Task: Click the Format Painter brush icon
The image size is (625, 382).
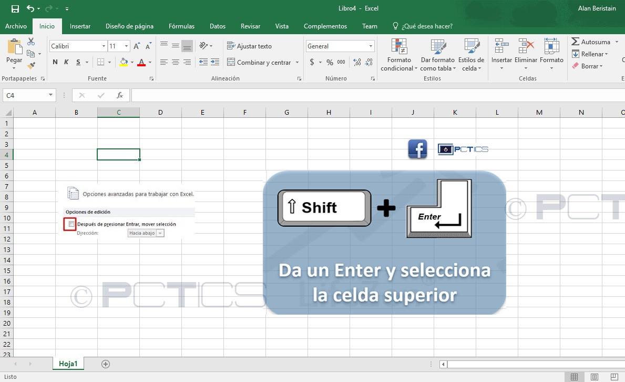Action: (x=31, y=65)
